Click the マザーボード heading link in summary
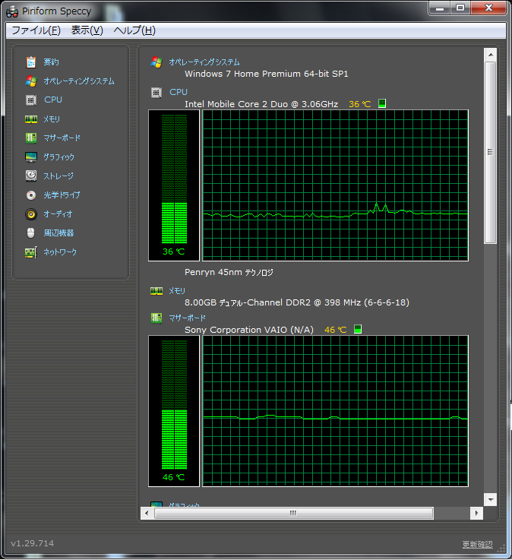 tap(187, 318)
